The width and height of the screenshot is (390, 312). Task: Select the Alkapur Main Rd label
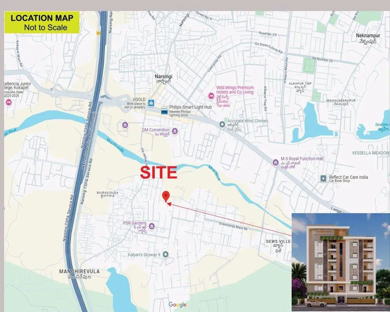coord(286,71)
